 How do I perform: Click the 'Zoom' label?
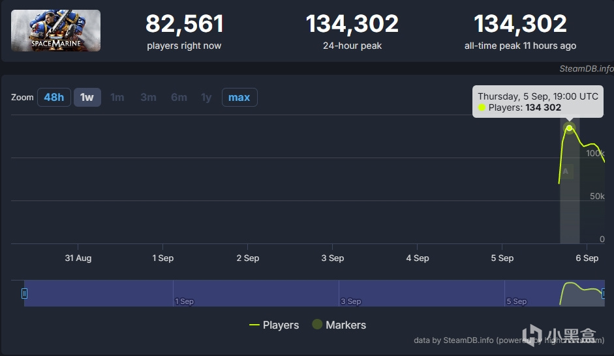tap(22, 98)
